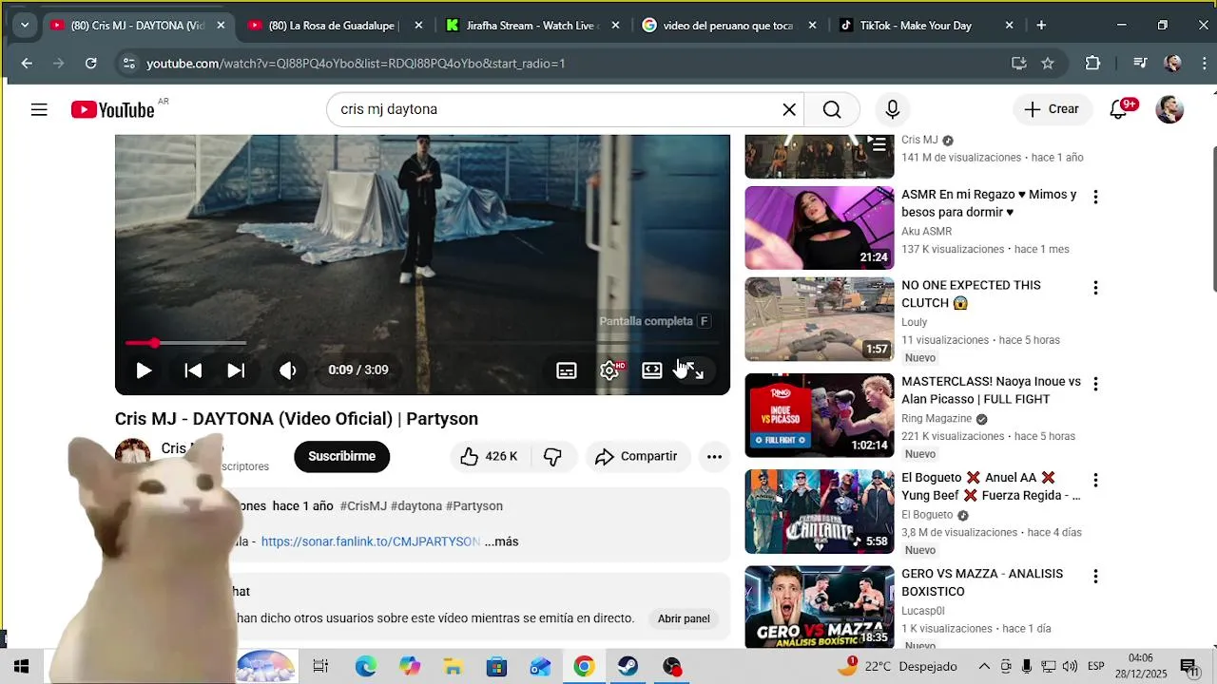Go to the YouTube home logo
The width and height of the screenshot is (1217, 684).
pos(113,110)
